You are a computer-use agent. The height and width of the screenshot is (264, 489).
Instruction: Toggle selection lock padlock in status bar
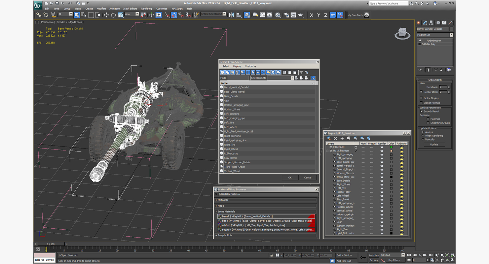pos(272,255)
